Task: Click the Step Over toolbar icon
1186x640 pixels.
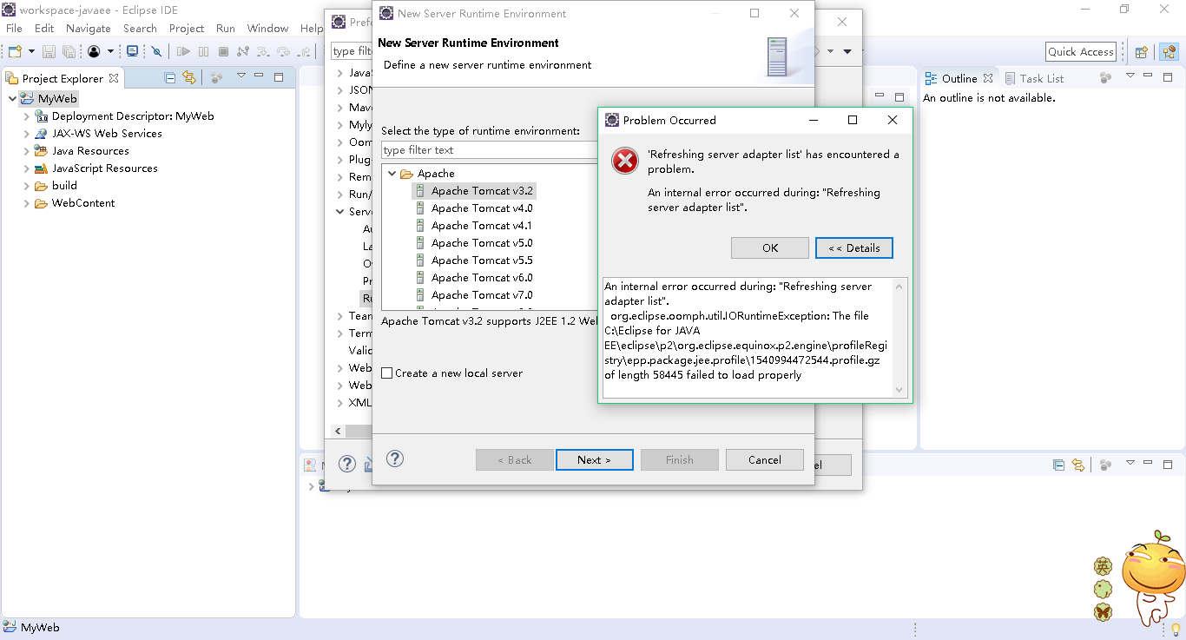Action: coord(283,52)
